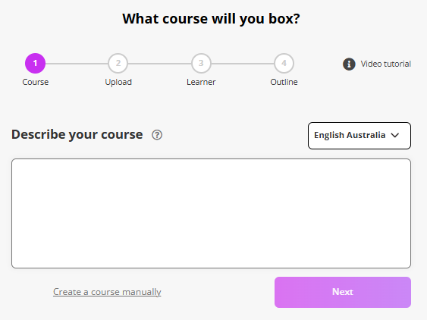Select the Course step label
This screenshot has height=320, width=427.
(36, 82)
